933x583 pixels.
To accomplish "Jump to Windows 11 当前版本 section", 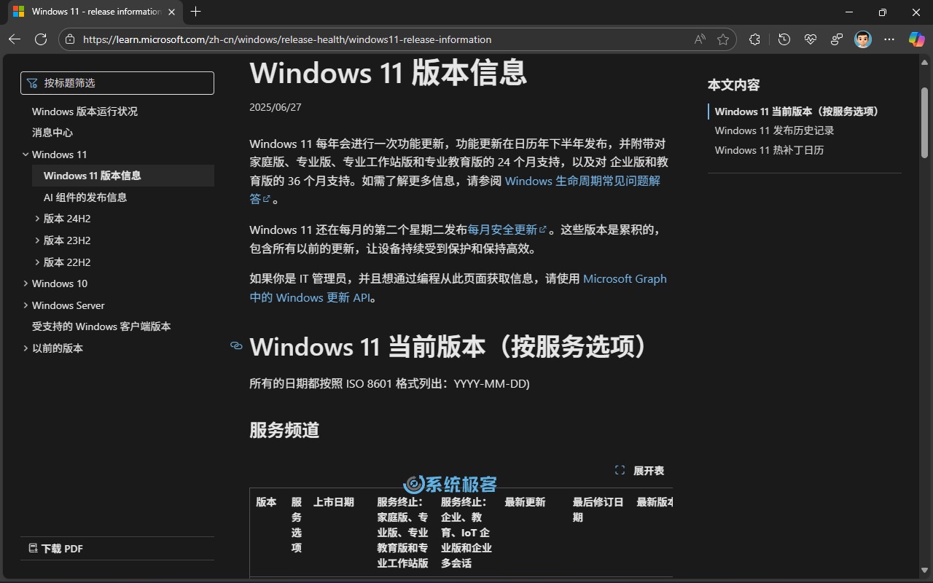I will pos(797,111).
